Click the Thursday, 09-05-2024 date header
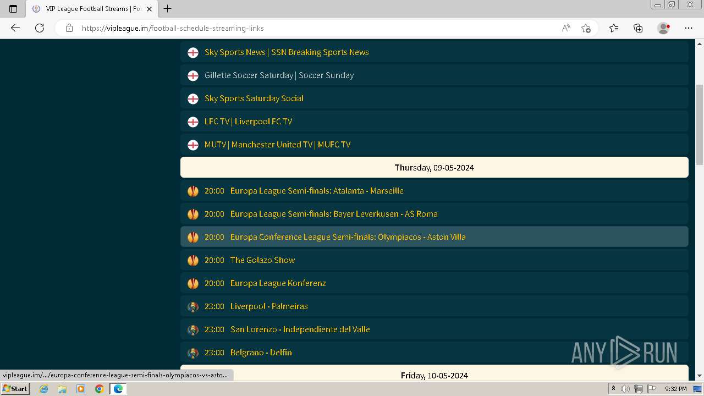The height and width of the screenshot is (396, 704). pos(435,167)
